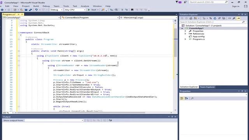Click the "10.0.2.15" string on line 19
The height and width of the screenshot is (140, 249).
click(x=100, y=56)
